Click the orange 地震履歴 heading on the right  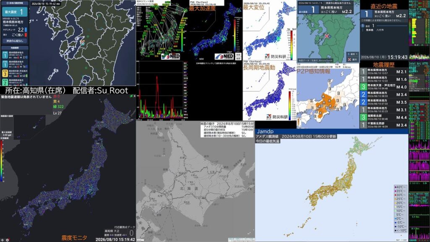(x=384, y=65)
